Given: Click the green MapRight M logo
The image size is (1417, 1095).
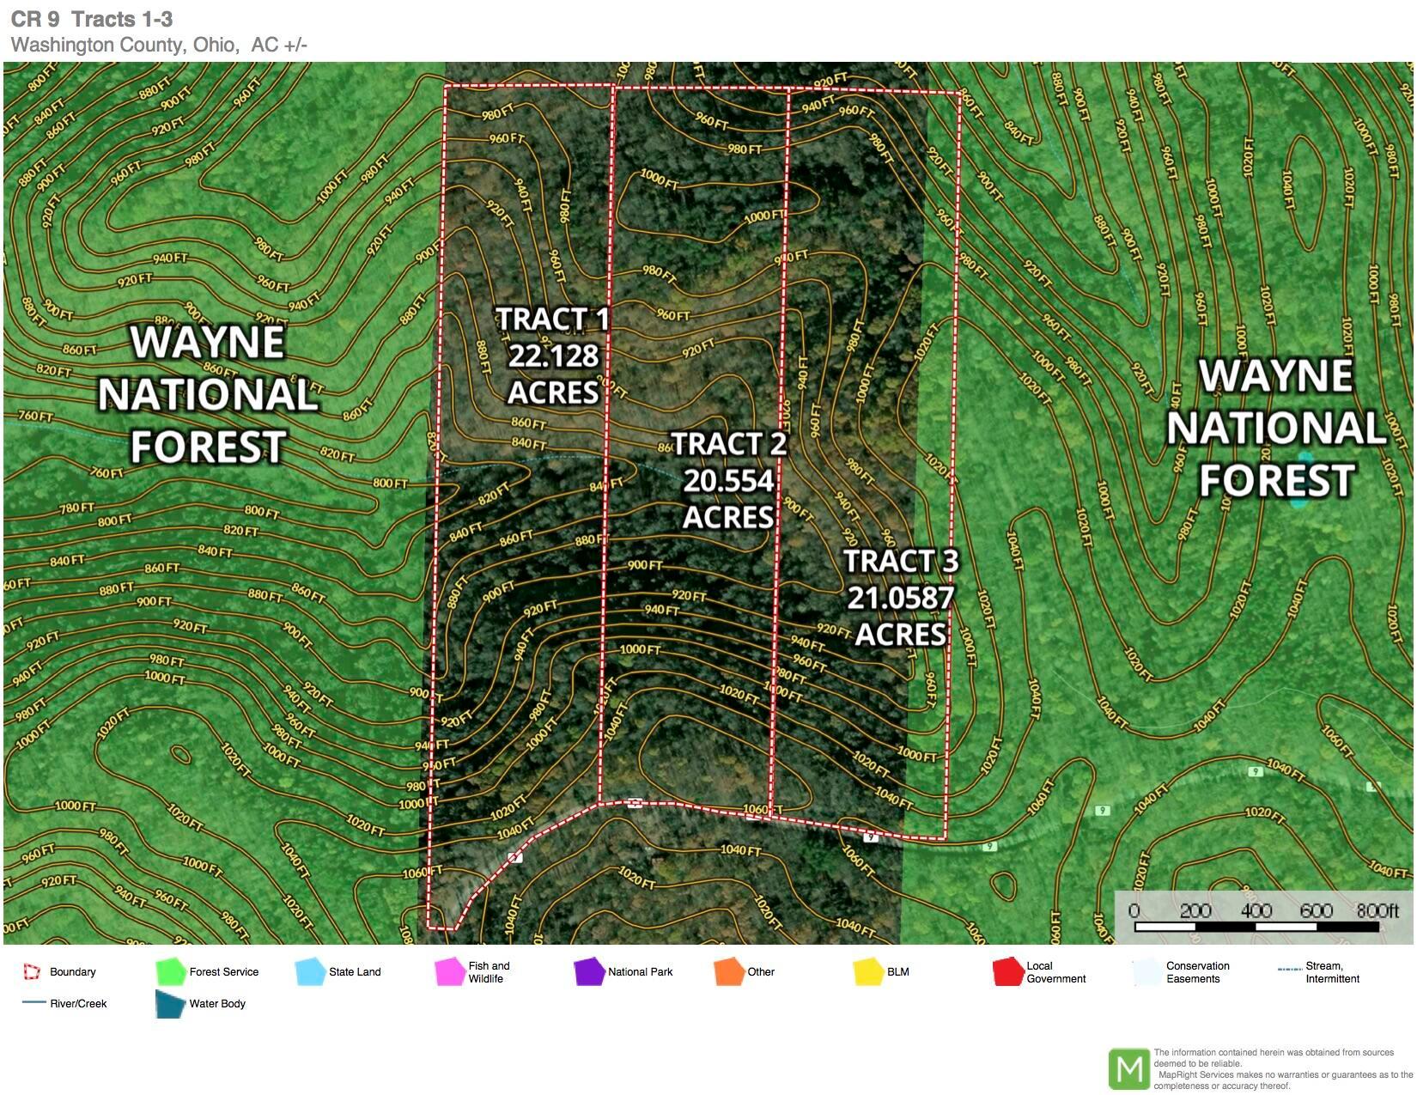Looking at the screenshot, I should coord(1129,1069).
